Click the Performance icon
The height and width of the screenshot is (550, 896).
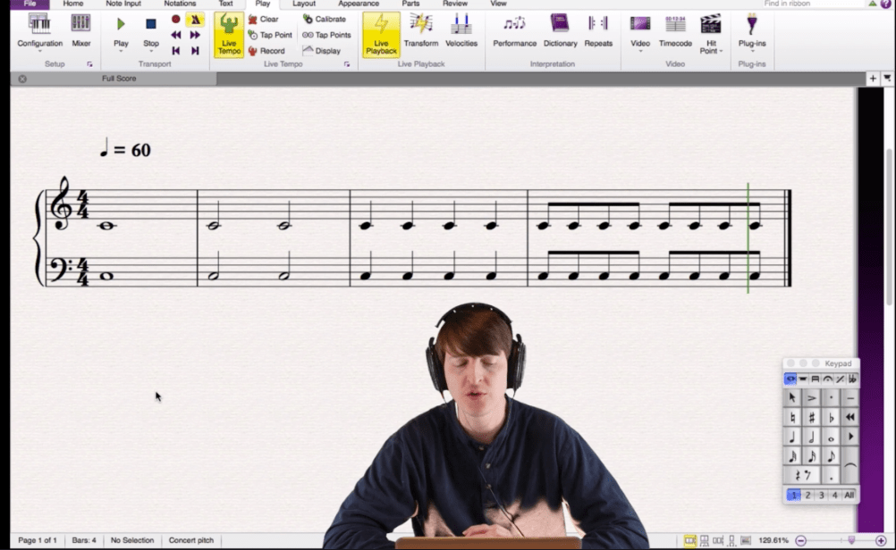tap(514, 30)
